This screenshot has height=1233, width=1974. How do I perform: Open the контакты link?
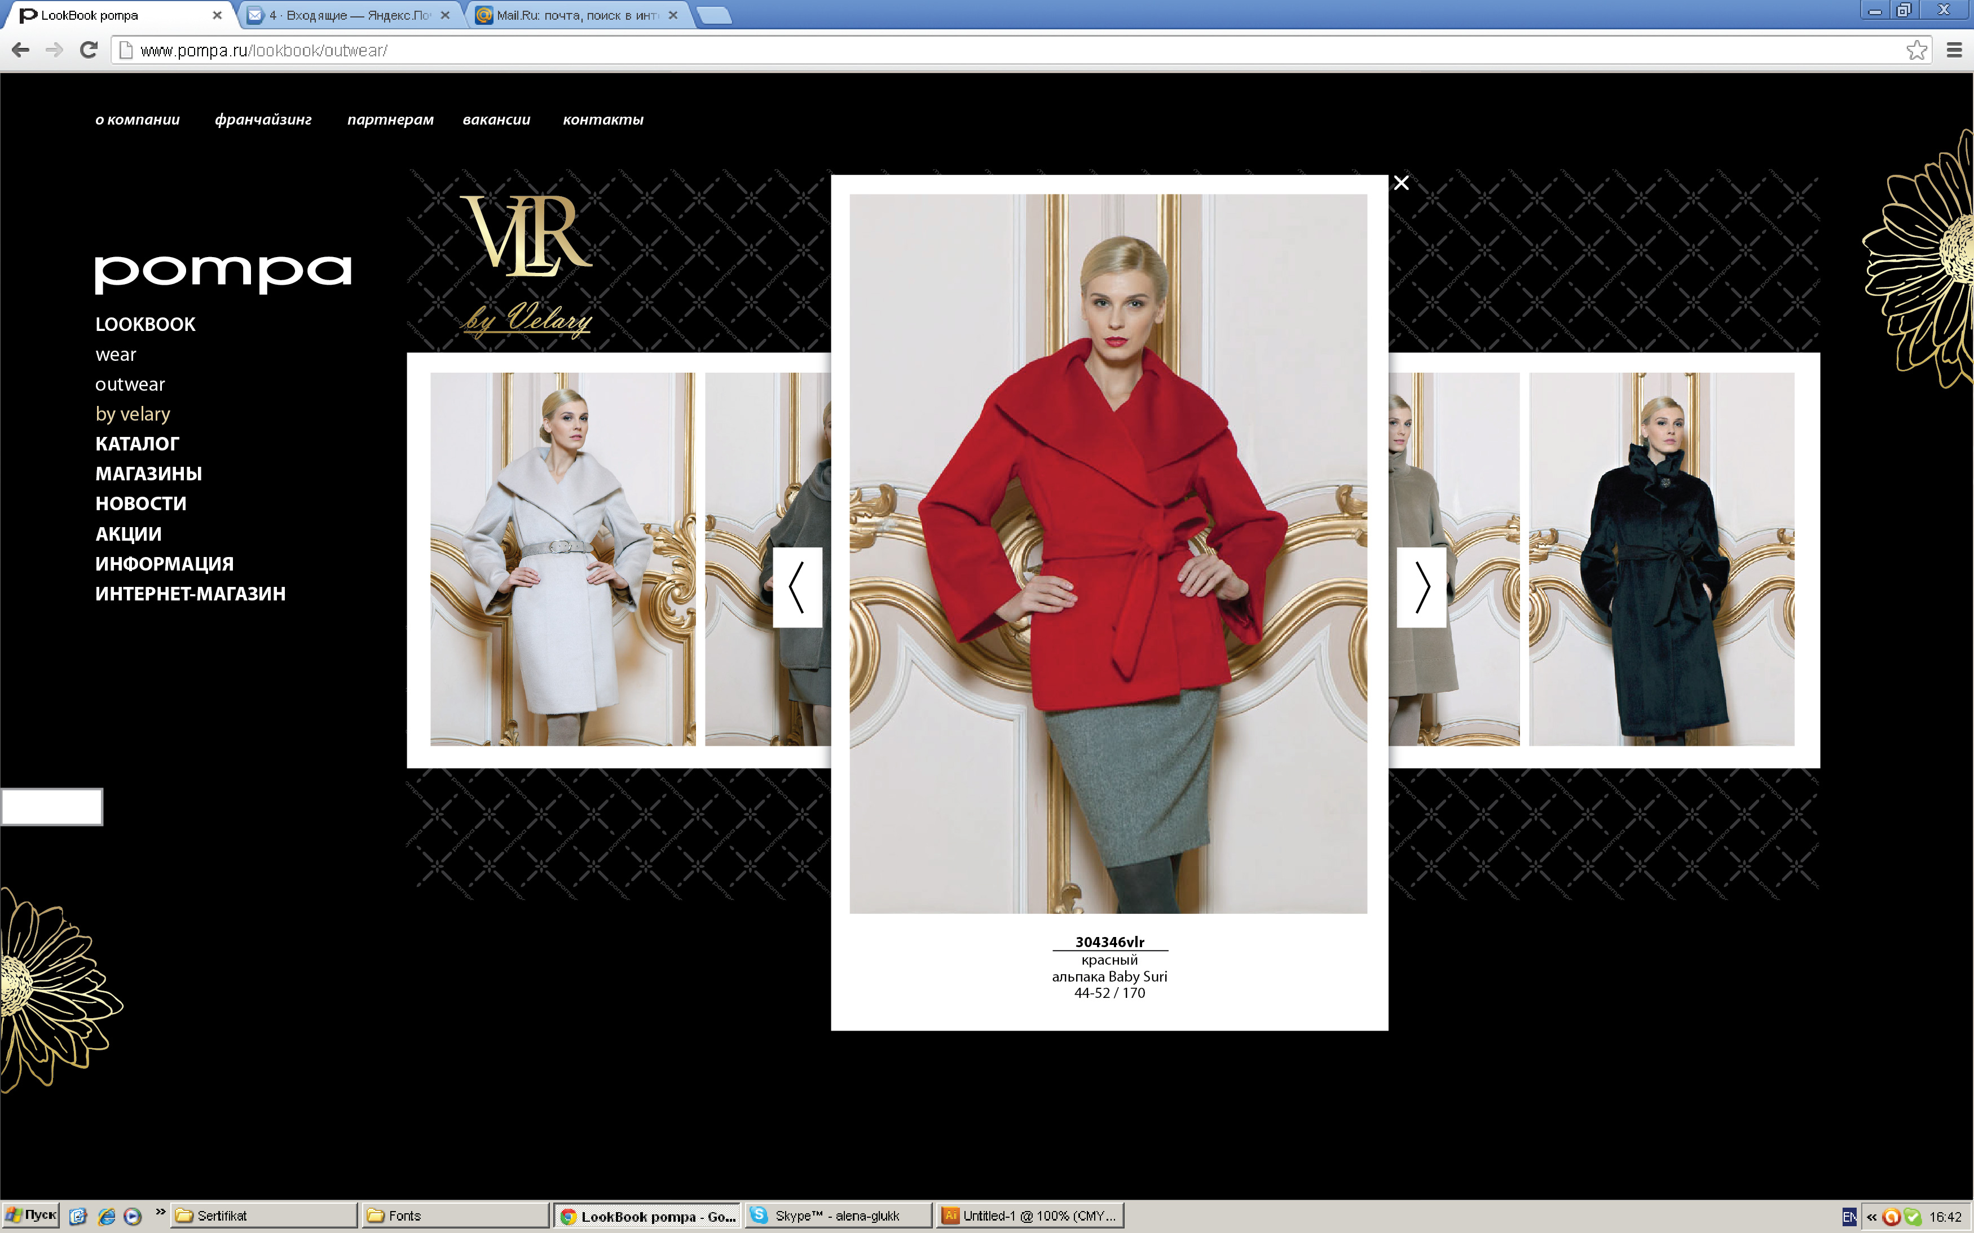click(603, 119)
